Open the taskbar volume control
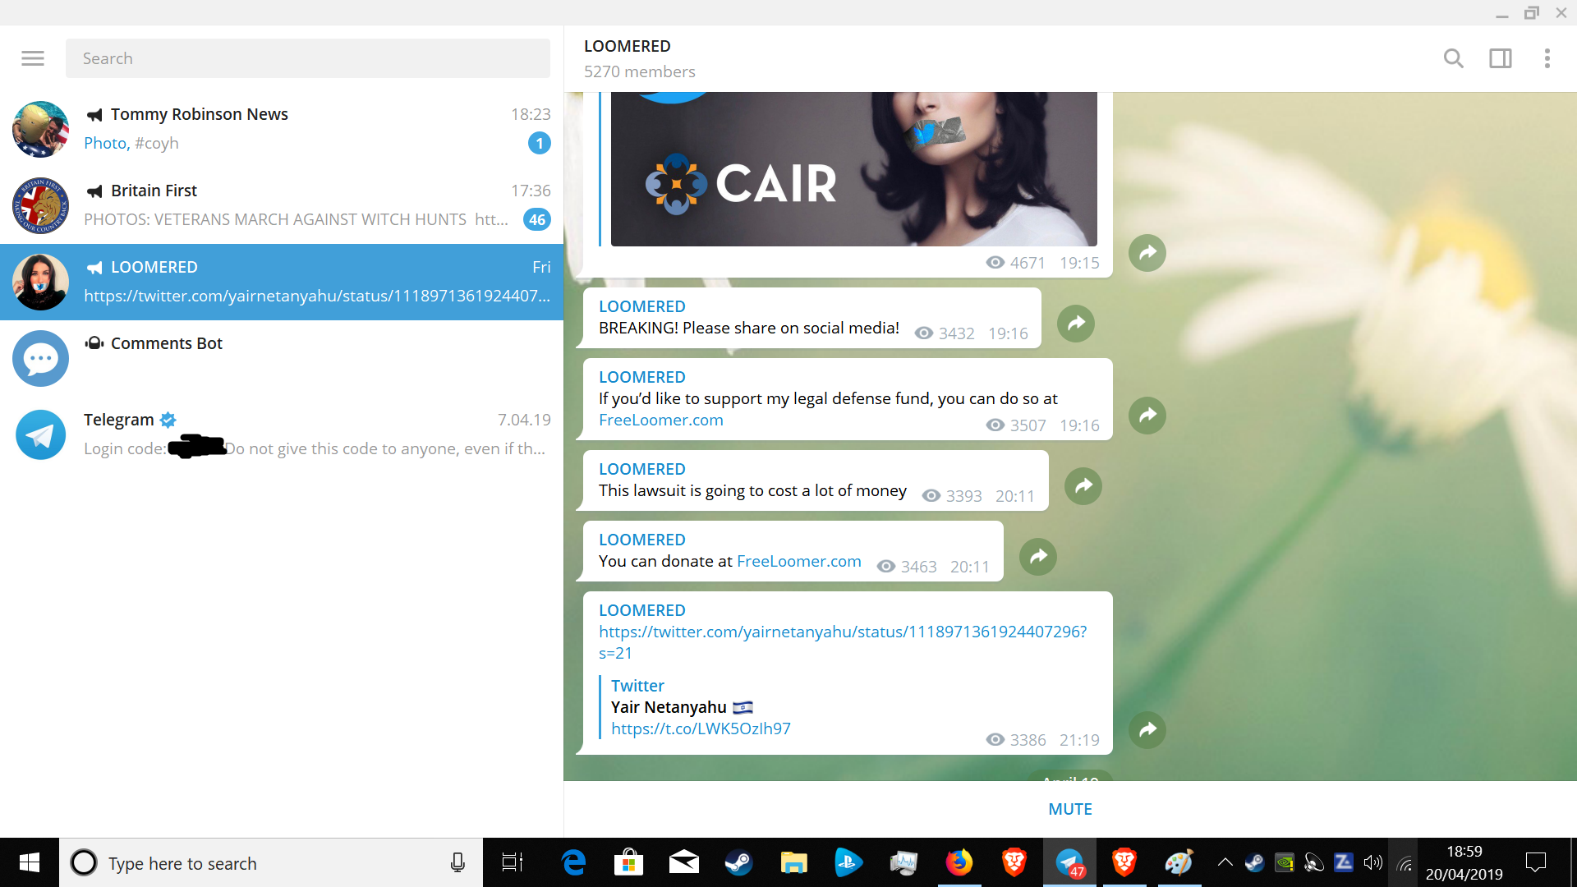 tap(1372, 862)
